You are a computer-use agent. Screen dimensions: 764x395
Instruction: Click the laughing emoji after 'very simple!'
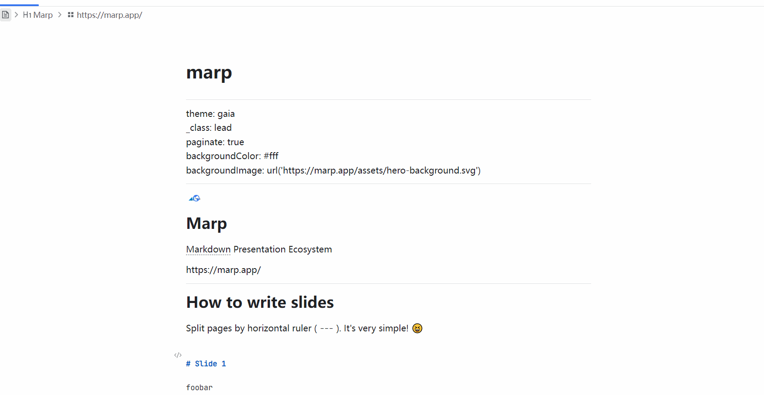click(x=417, y=328)
